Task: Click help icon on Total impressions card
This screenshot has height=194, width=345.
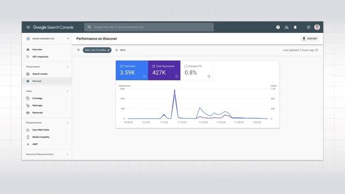Action: click(x=176, y=77)
